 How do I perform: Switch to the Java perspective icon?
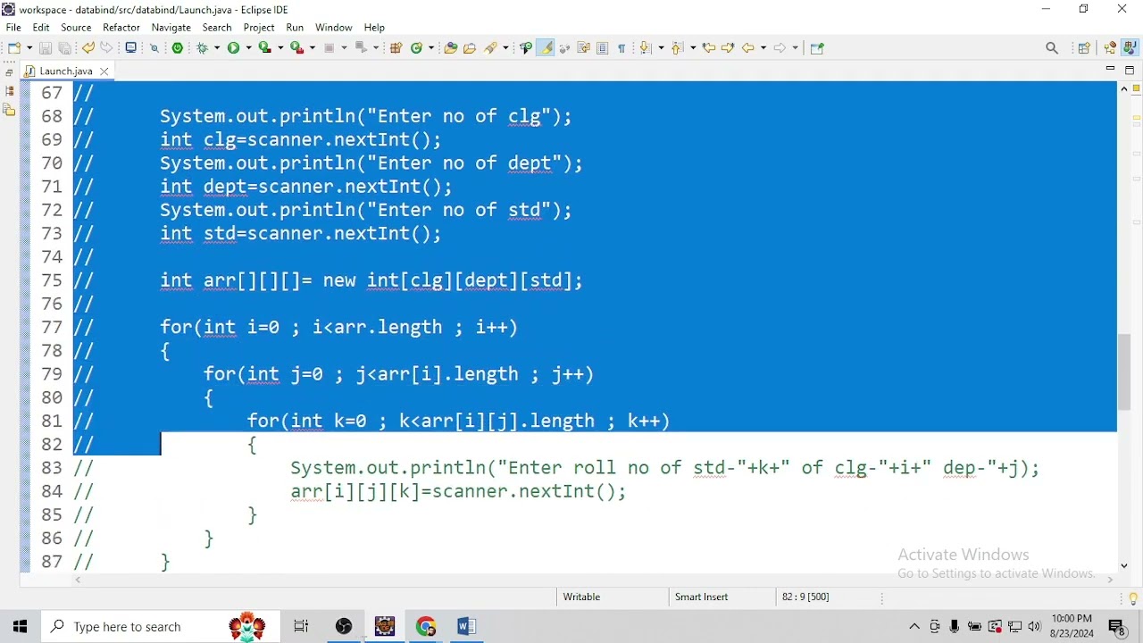(x=1130, y=48)
